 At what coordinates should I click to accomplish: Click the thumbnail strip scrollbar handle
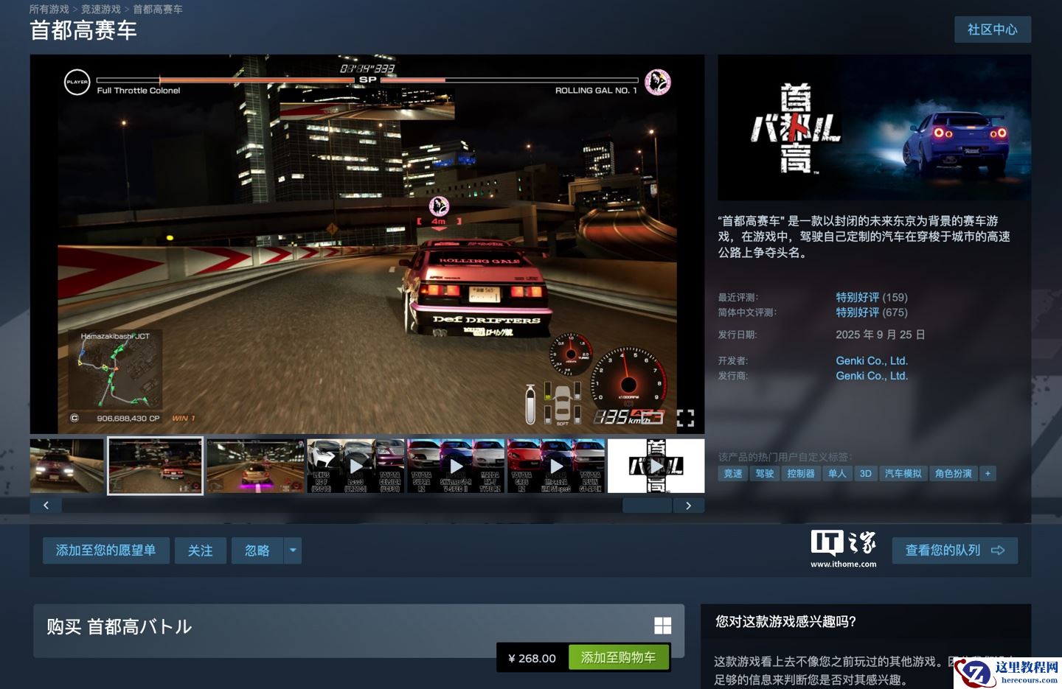(x=647, y=506)
